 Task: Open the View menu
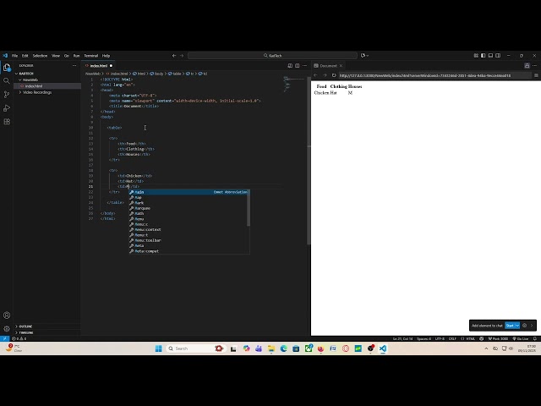tap(56, 55)
